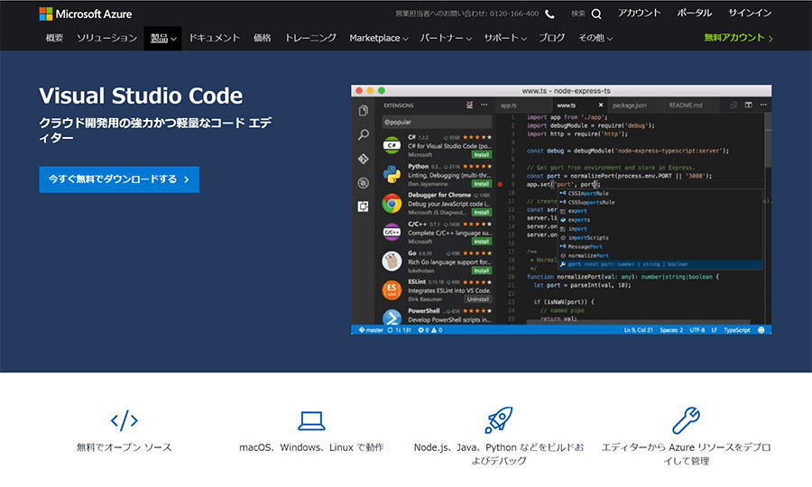Click the Chrome debugger extension icon
Image resolution: width=812 pixels, height=487 pixels.
[x=392, y=204]
